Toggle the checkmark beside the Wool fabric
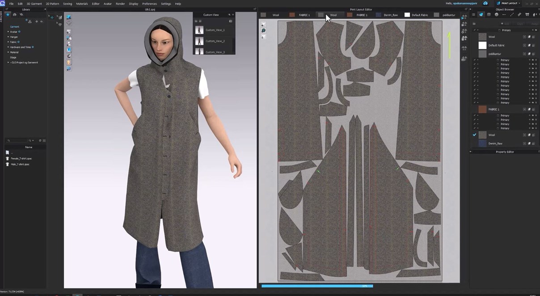The height and width of the screenshot is (296, 540). tap(475, 135)
